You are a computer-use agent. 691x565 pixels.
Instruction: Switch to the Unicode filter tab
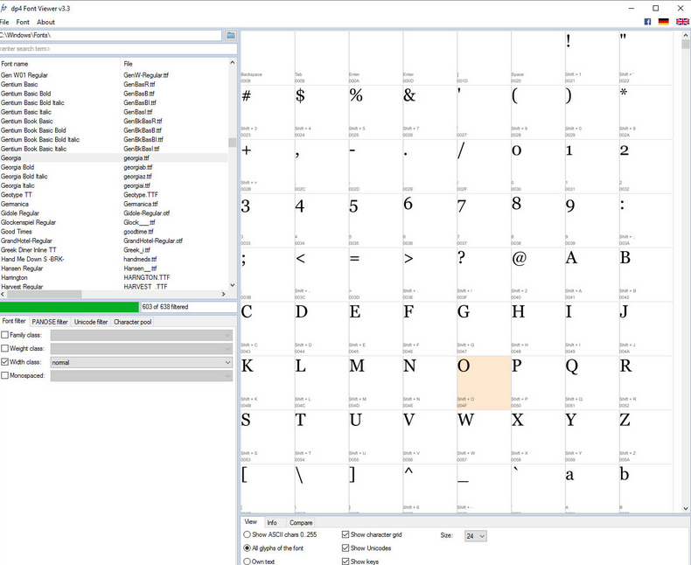click(x=91, y=322)
